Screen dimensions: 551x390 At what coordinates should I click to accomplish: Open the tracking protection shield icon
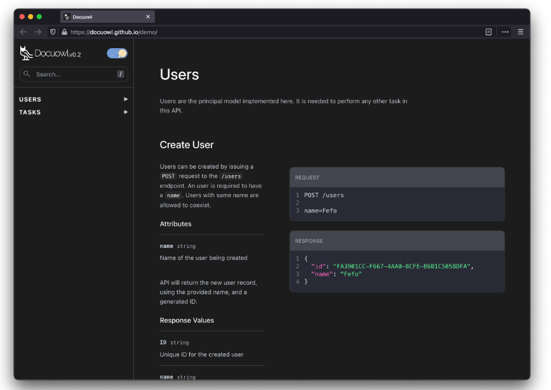pyautogui.click(x=53, y=32)
